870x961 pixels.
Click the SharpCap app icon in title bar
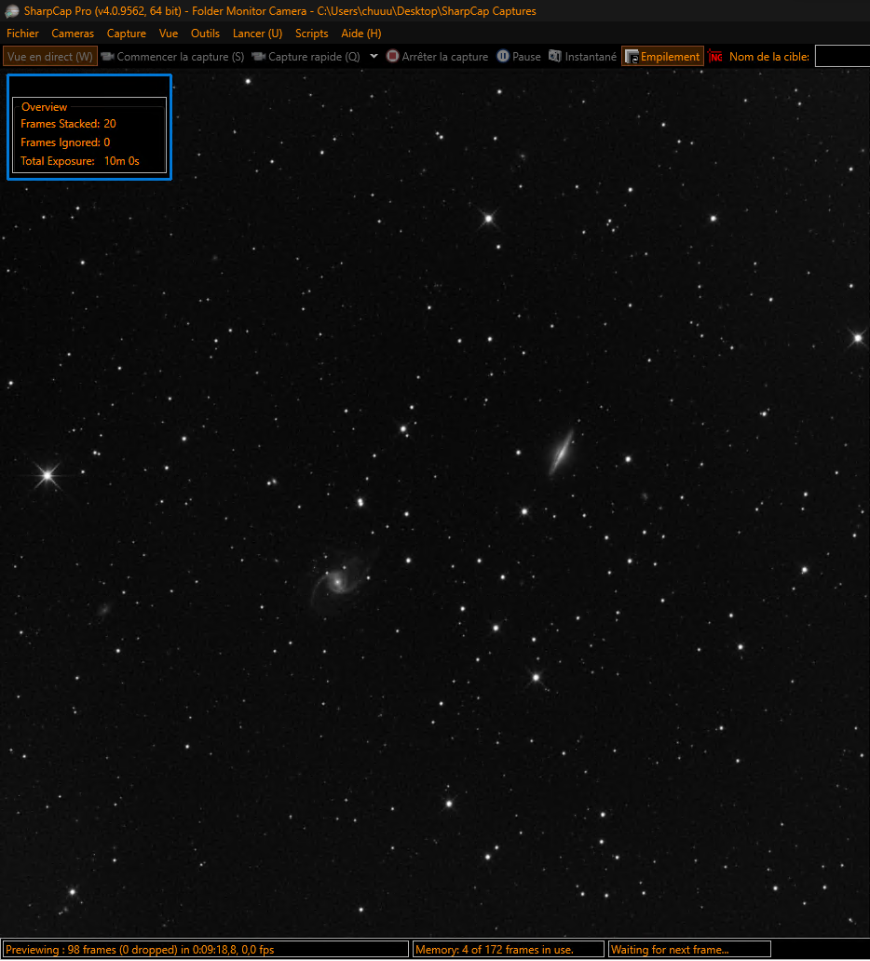tap(12, 11)
